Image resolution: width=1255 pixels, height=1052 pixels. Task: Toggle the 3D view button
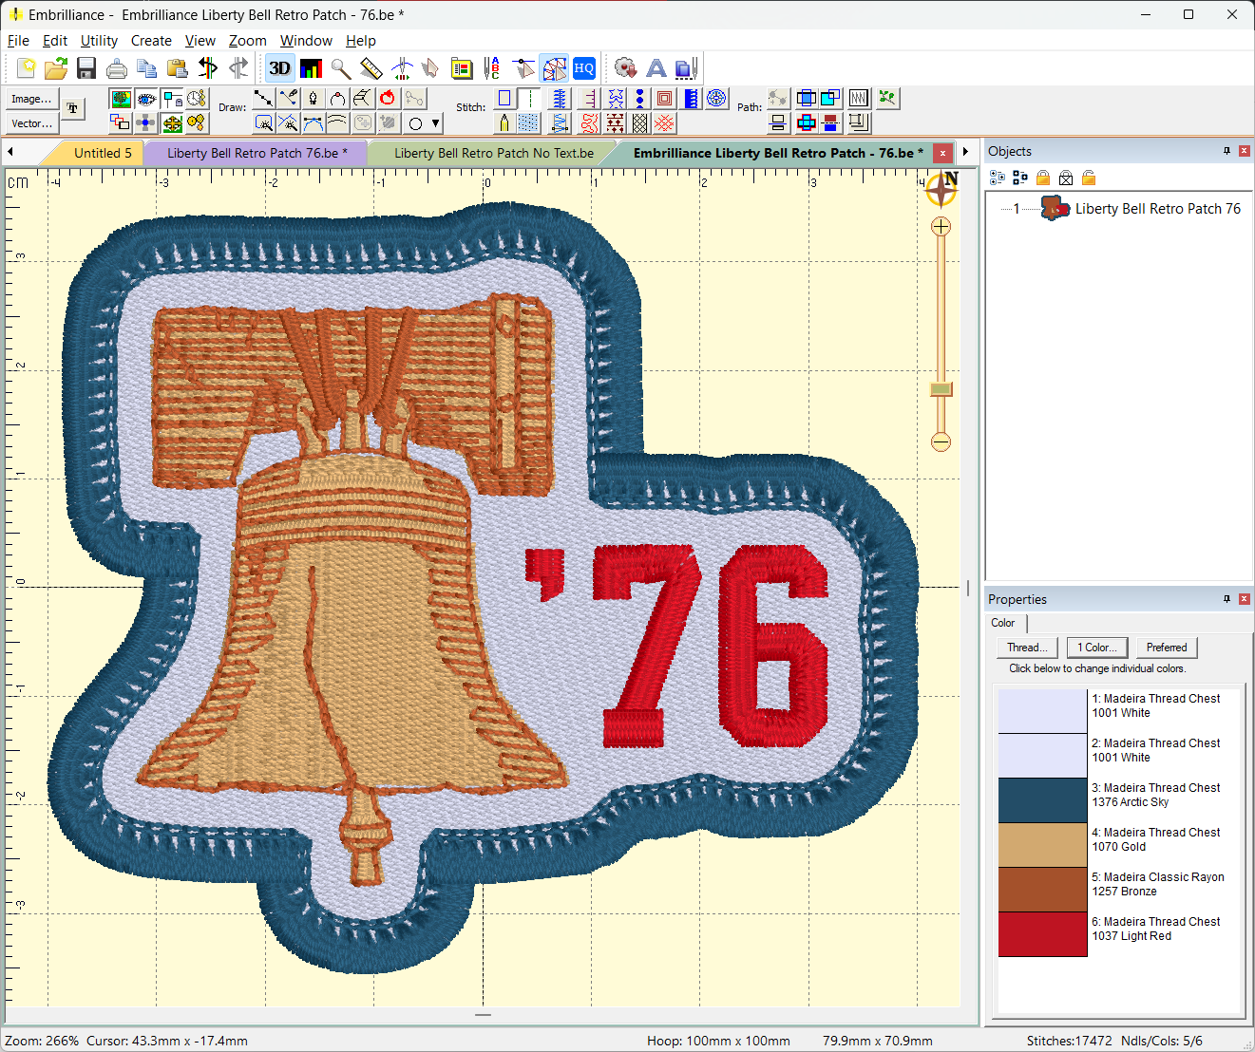pyautogui.click(x=279, y=68)
